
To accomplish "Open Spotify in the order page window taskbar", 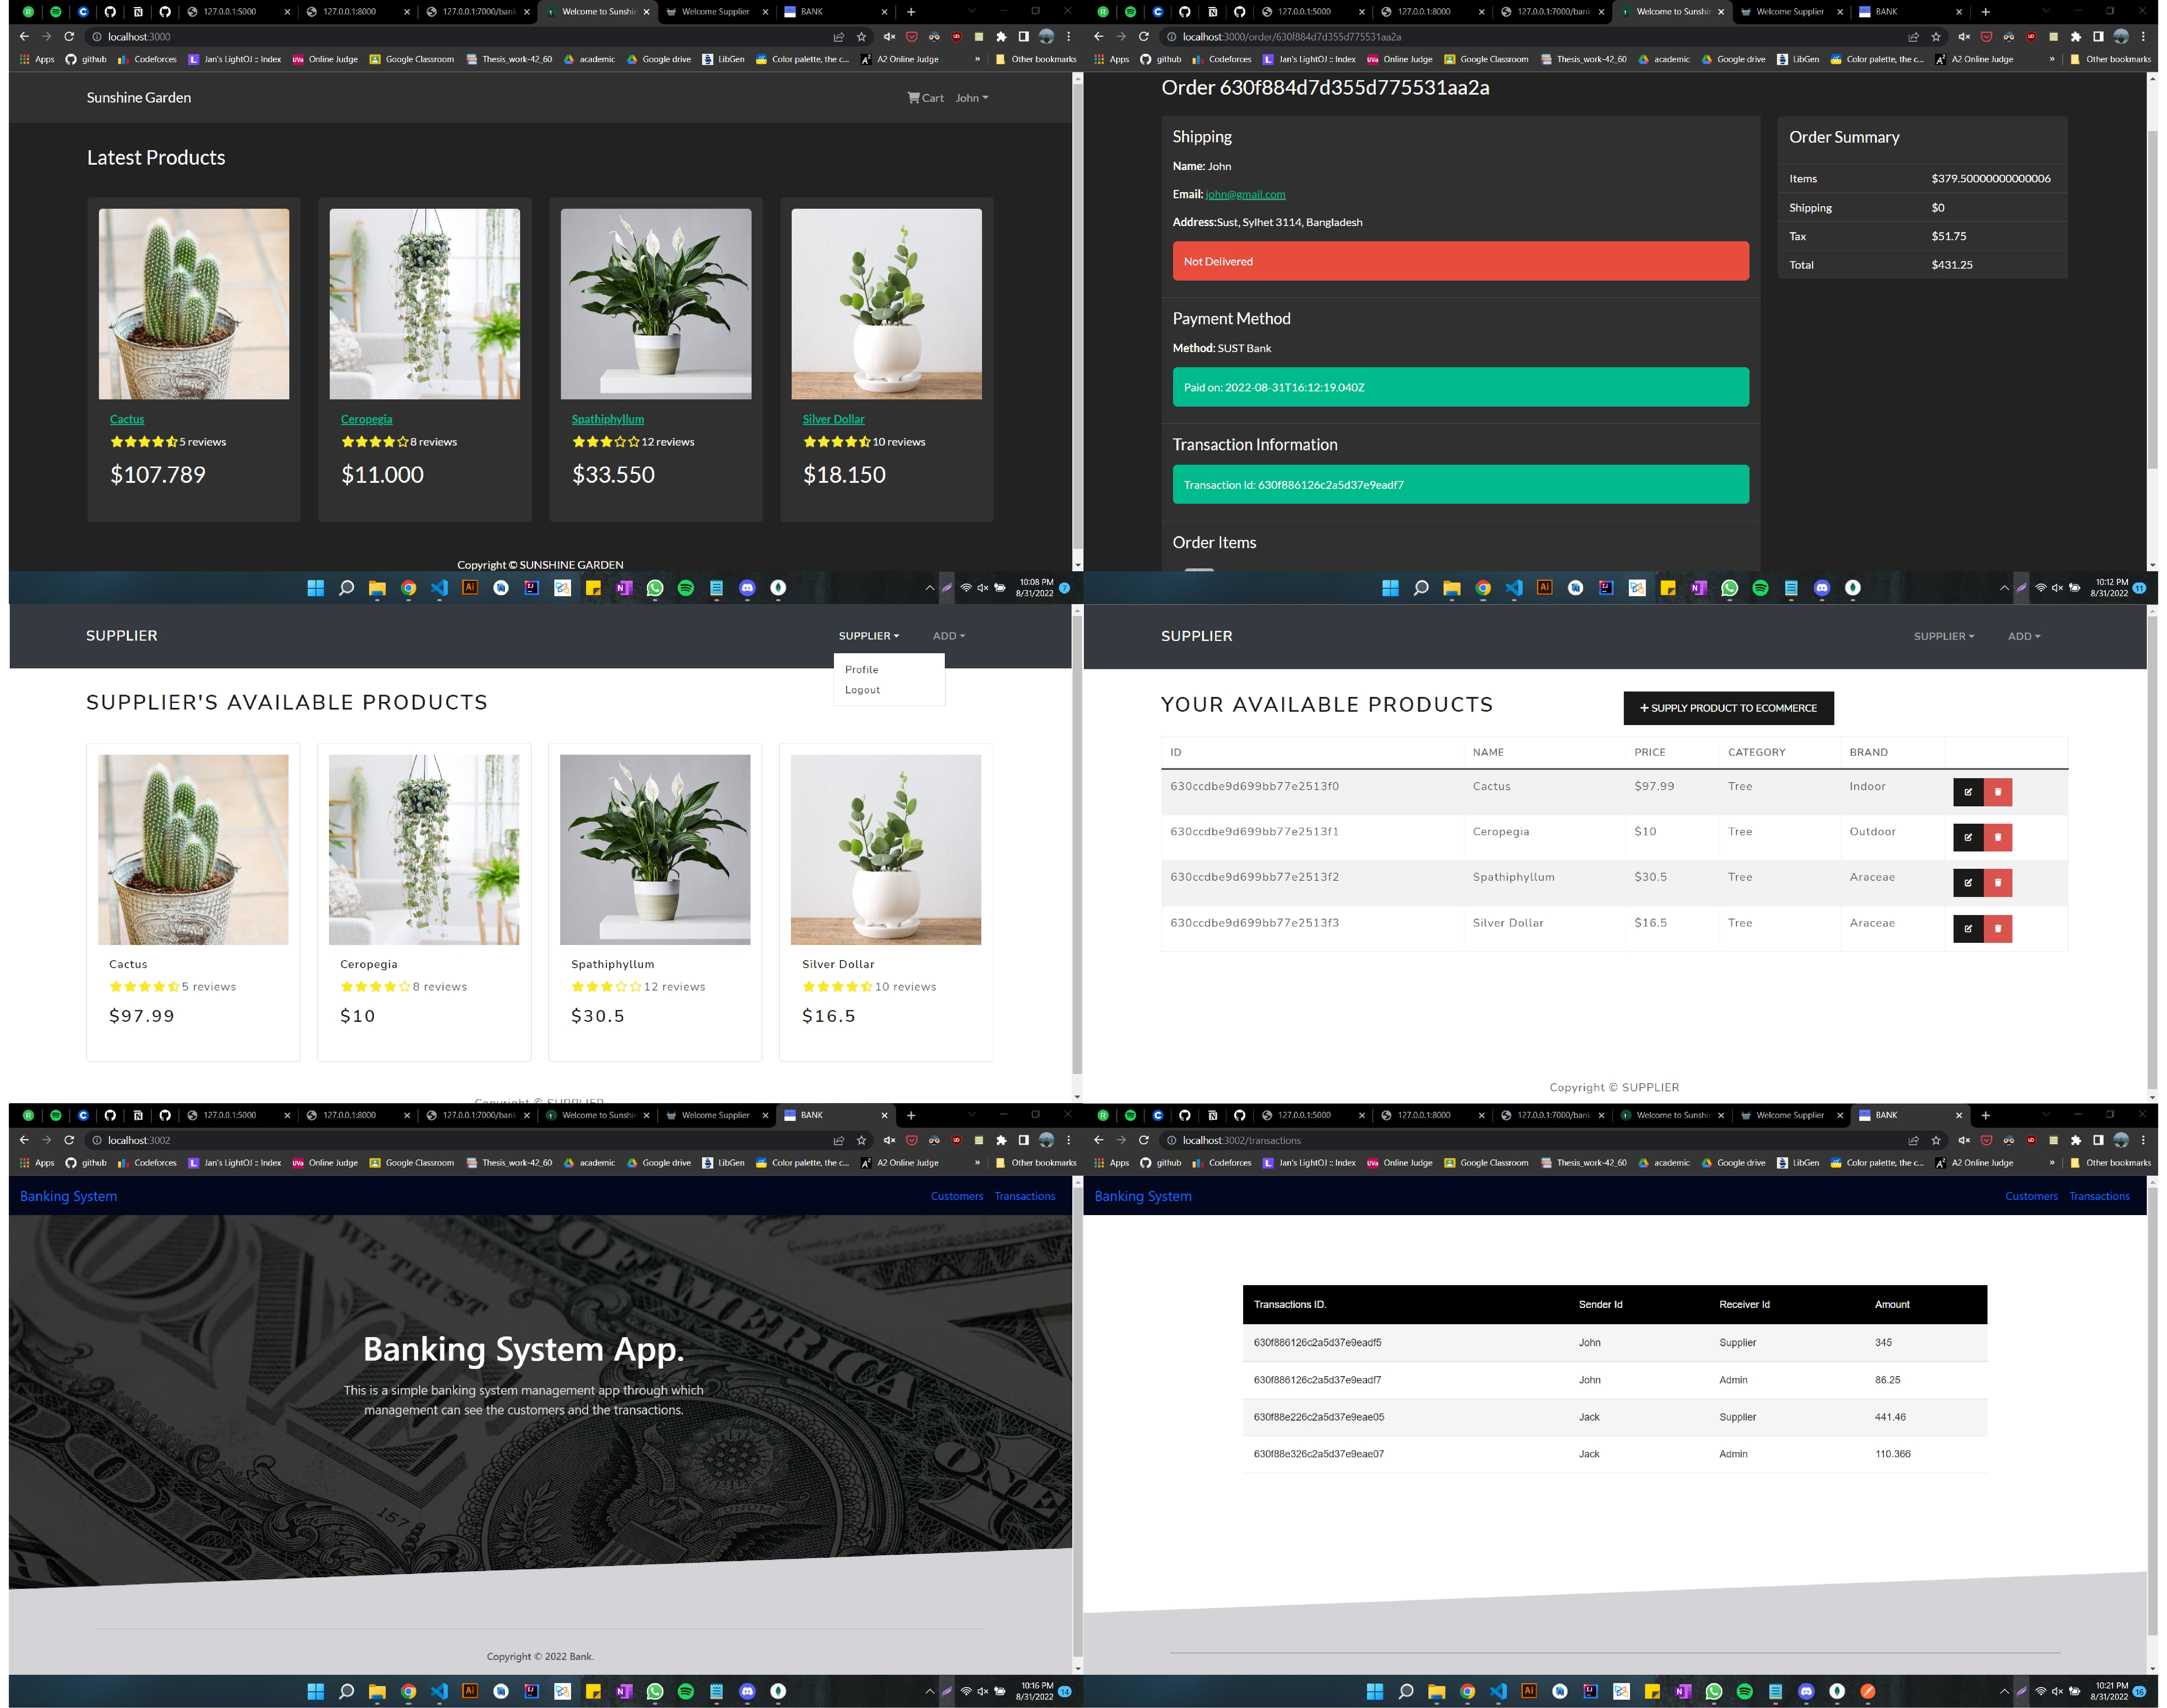I will click(1760, 588).
